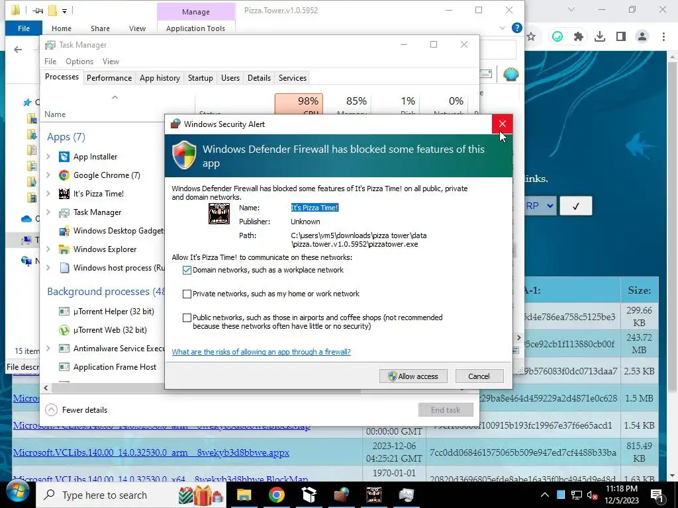Image resolution: width=678 pixels, height=508 pixels.
Task: Open File Explorer from the taskbar
Action: (244, 495)
